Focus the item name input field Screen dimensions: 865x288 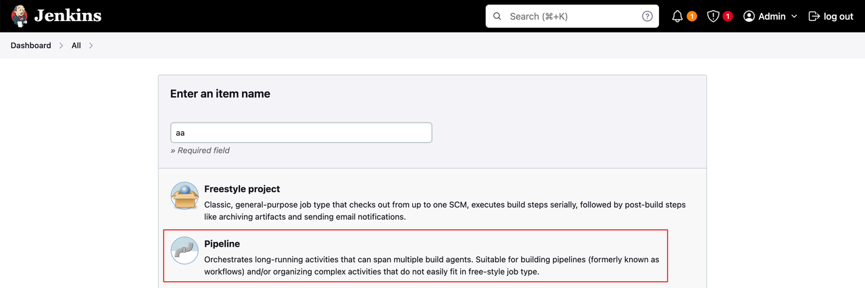(x=301, y=133)
